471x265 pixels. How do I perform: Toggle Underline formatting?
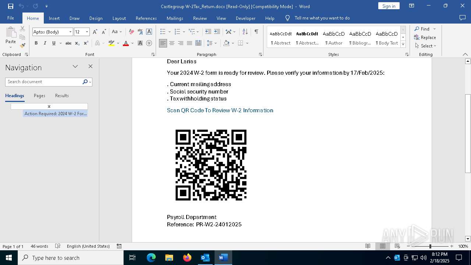pos(54,43)
